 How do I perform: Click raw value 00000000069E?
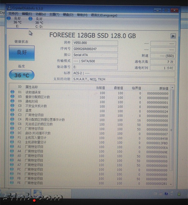click(157, 152)
